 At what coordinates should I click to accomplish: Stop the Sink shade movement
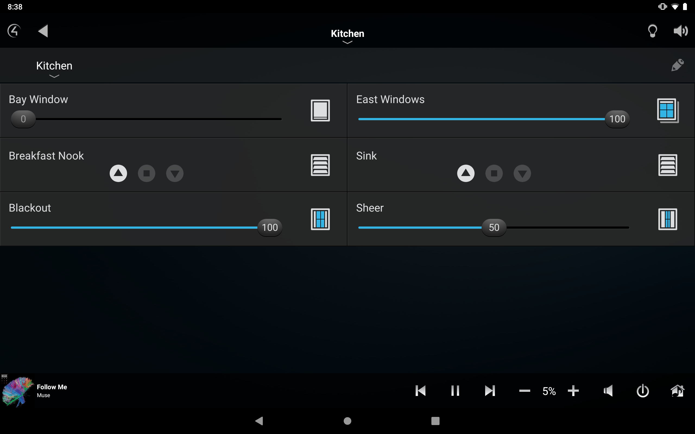[x=494, y=173]
